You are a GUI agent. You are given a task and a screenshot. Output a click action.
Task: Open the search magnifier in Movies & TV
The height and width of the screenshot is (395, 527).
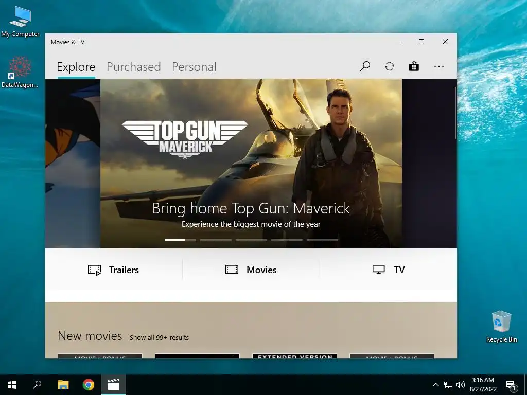click(365, 66)
